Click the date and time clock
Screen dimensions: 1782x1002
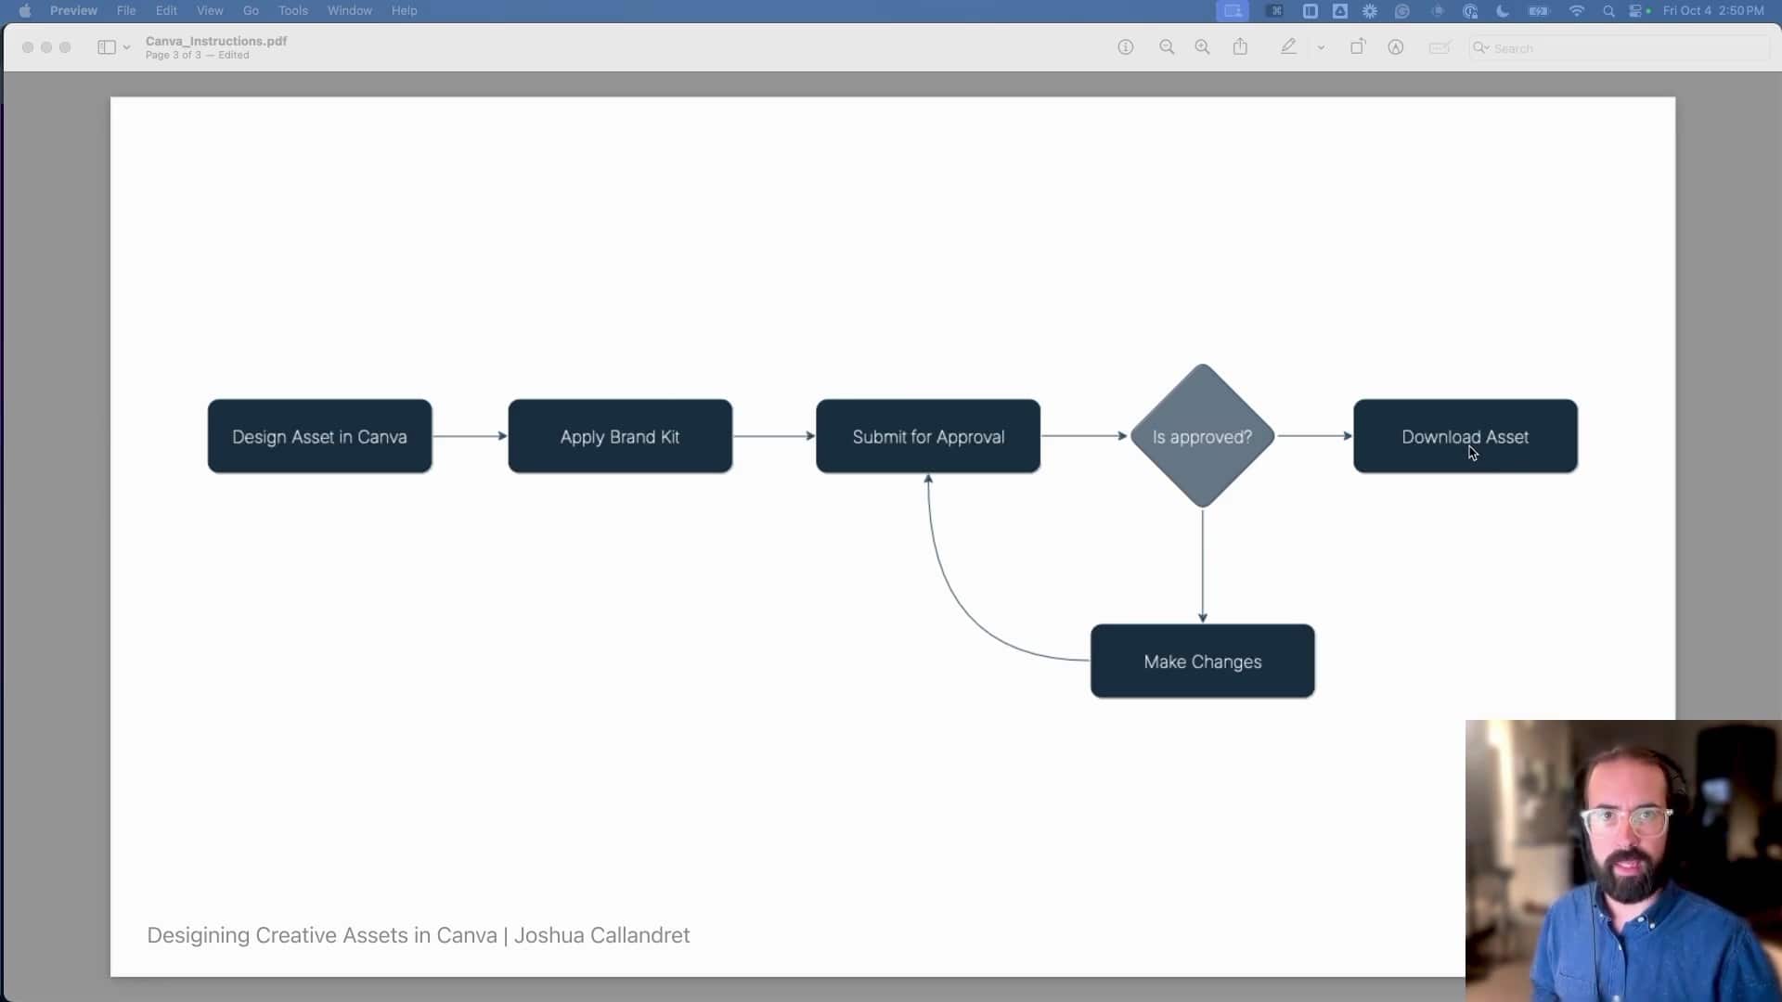pyautogui.click(x=1713, y=11)
